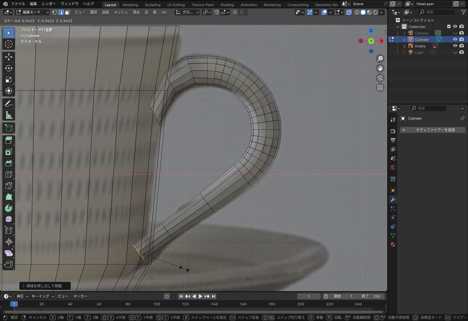Image resolution: width=468 pixels, height=321 pixels.
Task: Open the 編集モード mode dropdown
Action: click(32, 12)
